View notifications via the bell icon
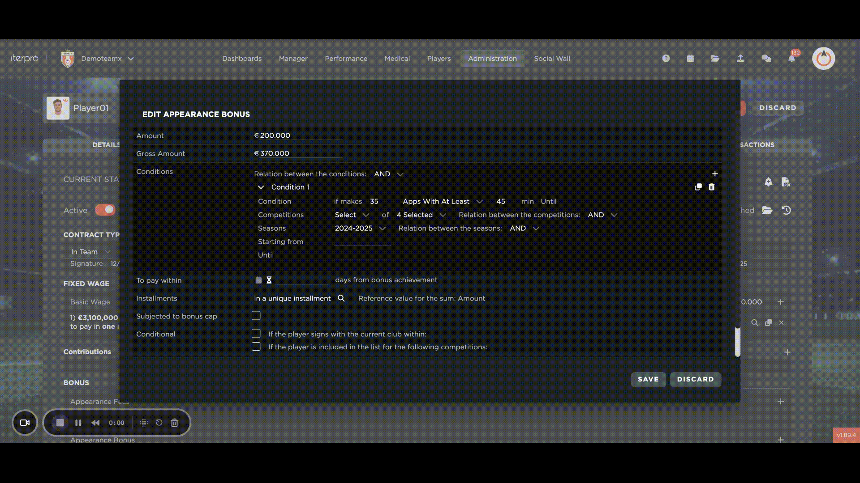This screenshot has height=483, width=860. click(791, 59)
